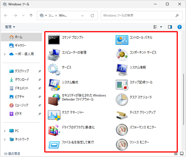Screen dimensions: 186x157
Task: Click the pin icon beside ビデオ
Action: click(x=39, y=114)
